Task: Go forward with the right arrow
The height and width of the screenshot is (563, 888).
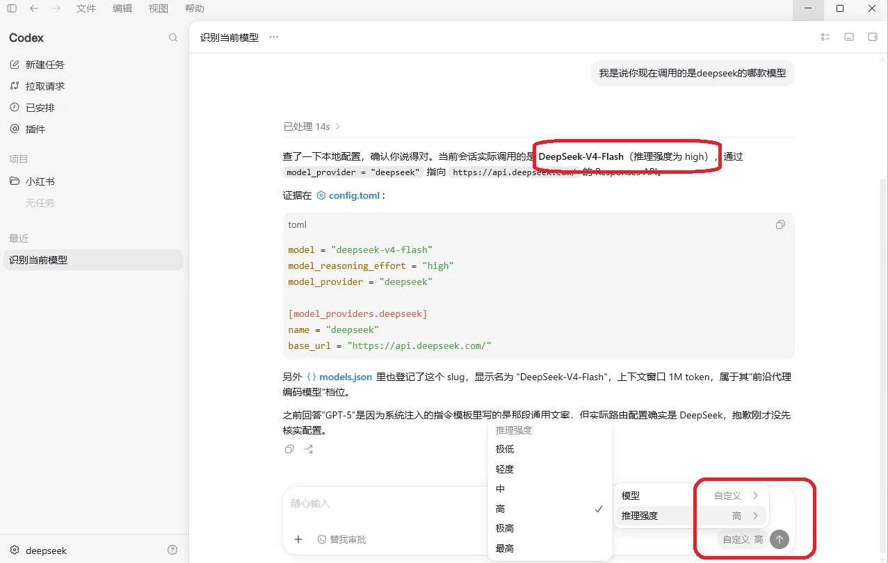Action: click(56, 8)
